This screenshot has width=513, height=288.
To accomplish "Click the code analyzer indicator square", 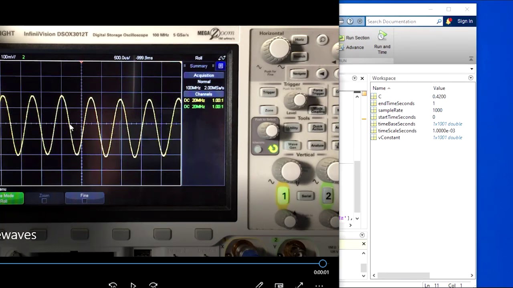I will point(364,94).
